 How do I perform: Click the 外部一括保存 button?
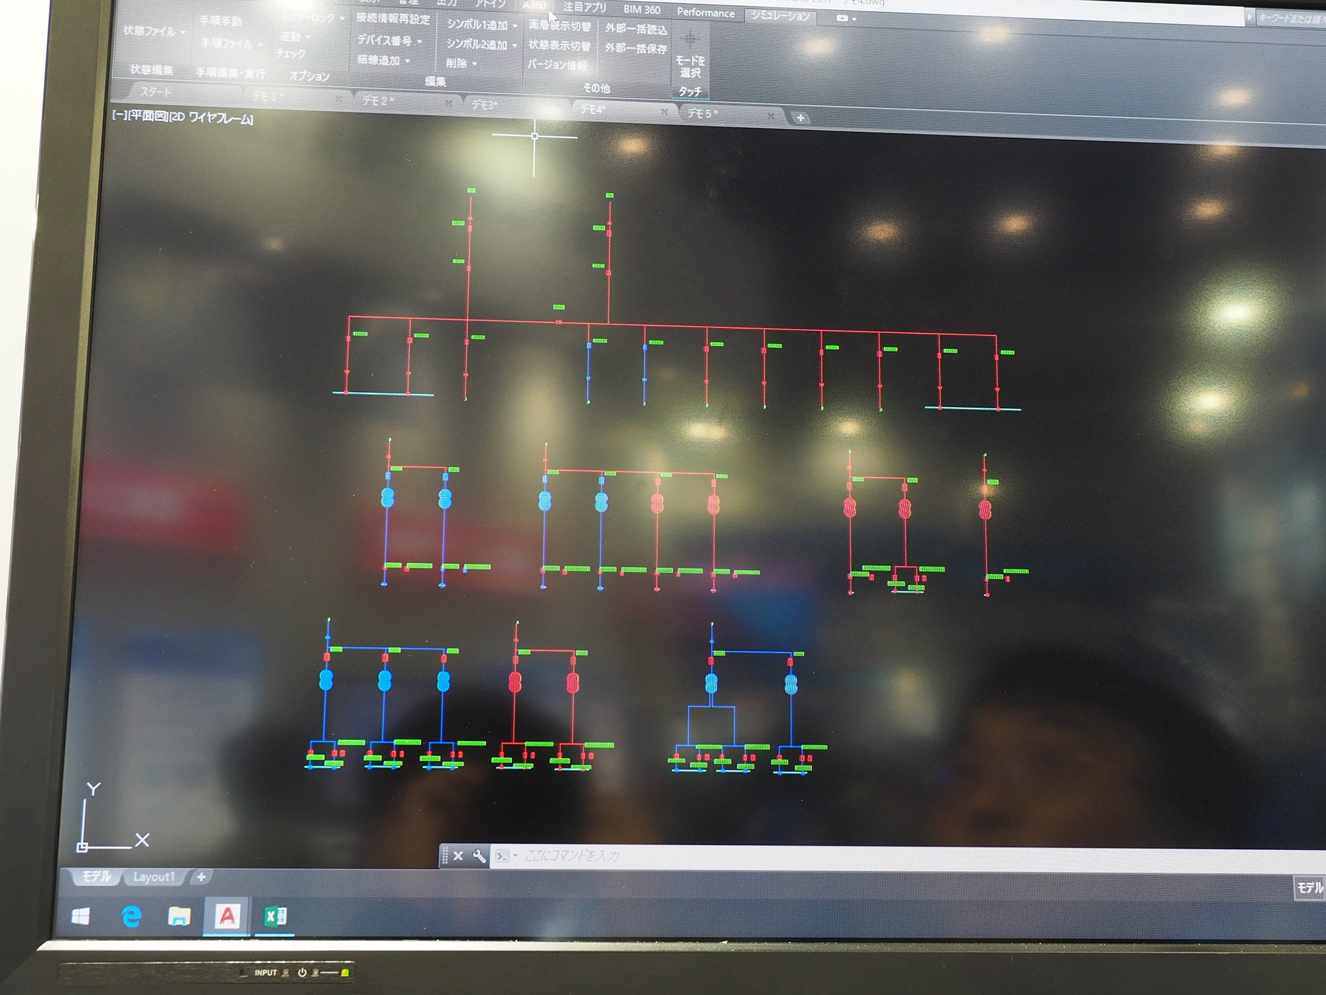[635, 48]
